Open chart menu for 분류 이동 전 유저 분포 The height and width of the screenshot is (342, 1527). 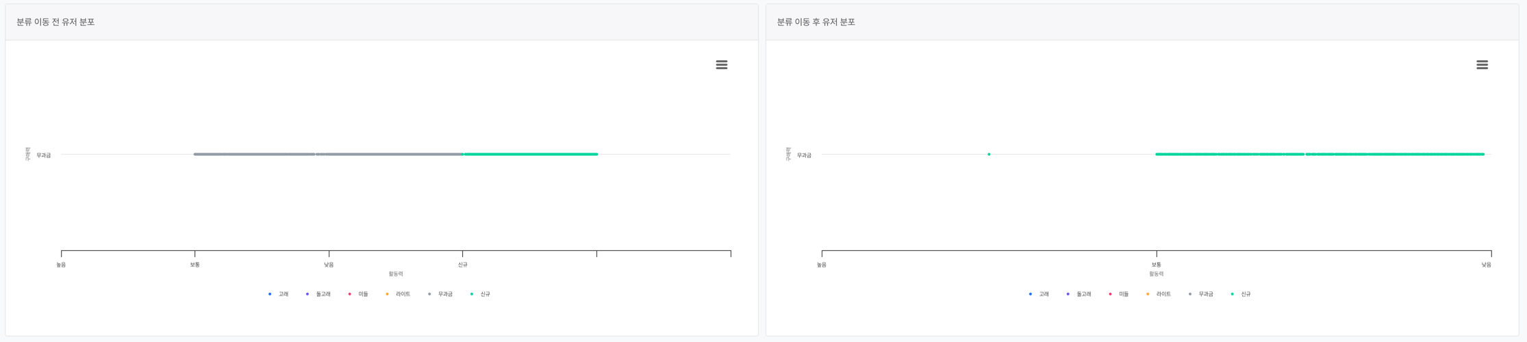721,65
